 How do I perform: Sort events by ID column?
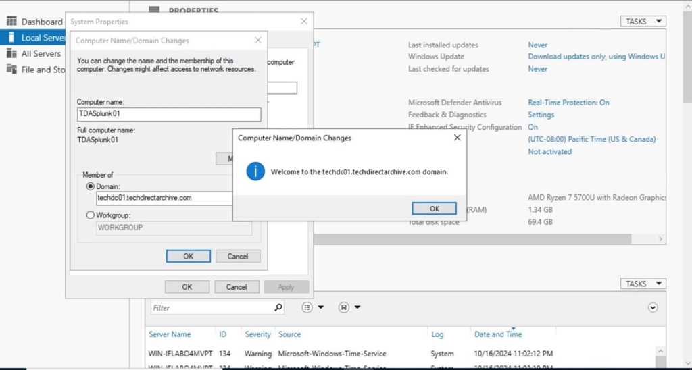[x=223, y=334]
